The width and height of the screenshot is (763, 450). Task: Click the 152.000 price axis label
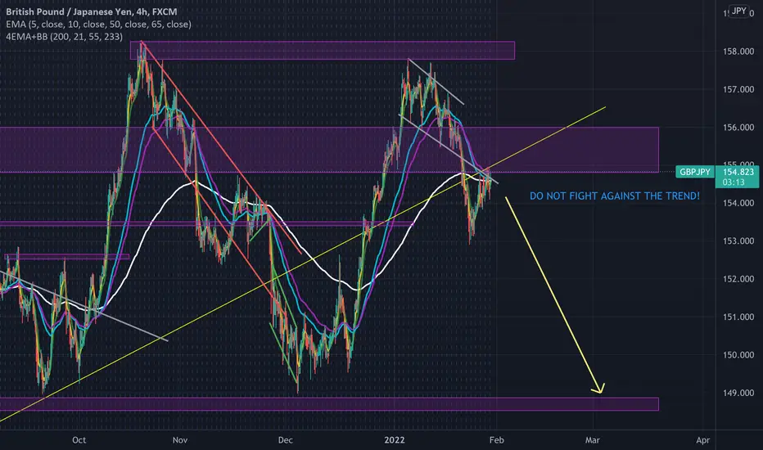tap(738, 279)
